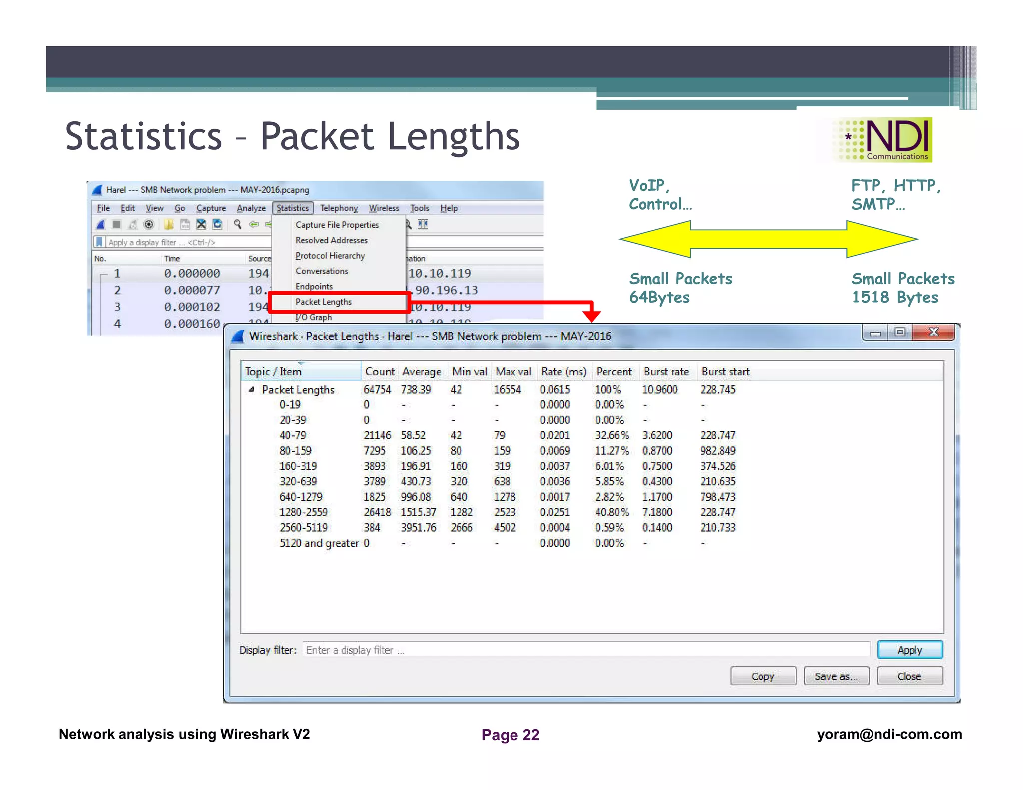Select Packet Lengths menu entry
Image resolution: width=1023 pixels, height=790 pixels.
tap(339, 302)
